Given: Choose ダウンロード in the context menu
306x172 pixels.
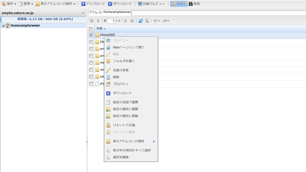Looking at the screenshot, I should (131, 93).
